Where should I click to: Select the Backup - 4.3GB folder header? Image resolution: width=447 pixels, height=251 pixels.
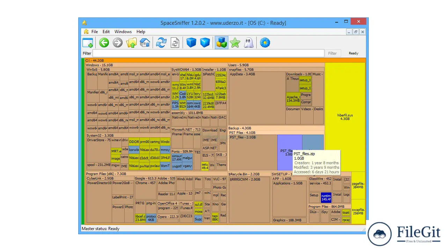(x=276, y=128)
